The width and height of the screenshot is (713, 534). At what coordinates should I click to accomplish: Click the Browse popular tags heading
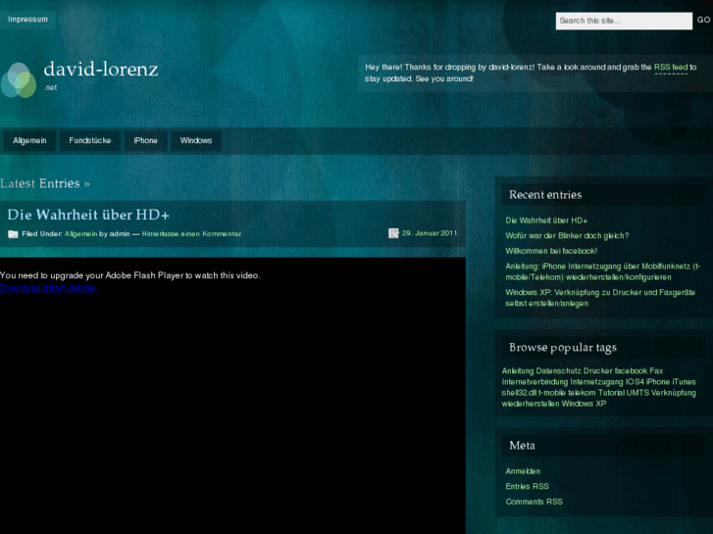(x=563, y=348)
